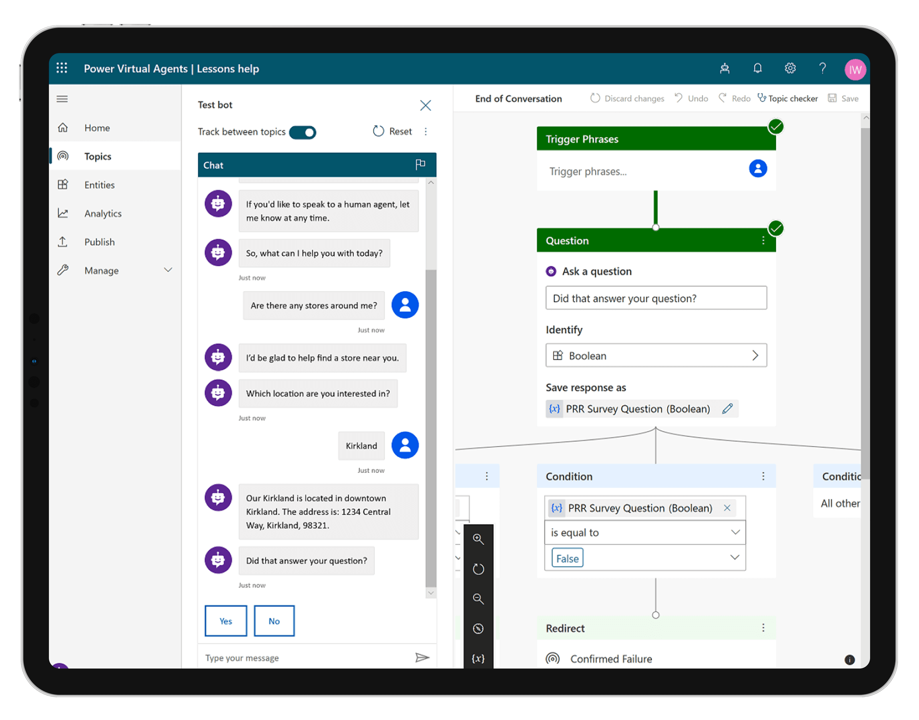Screen dimensions: 919x720
Task: Open the app launcher waffle icon
Action: 62,68
